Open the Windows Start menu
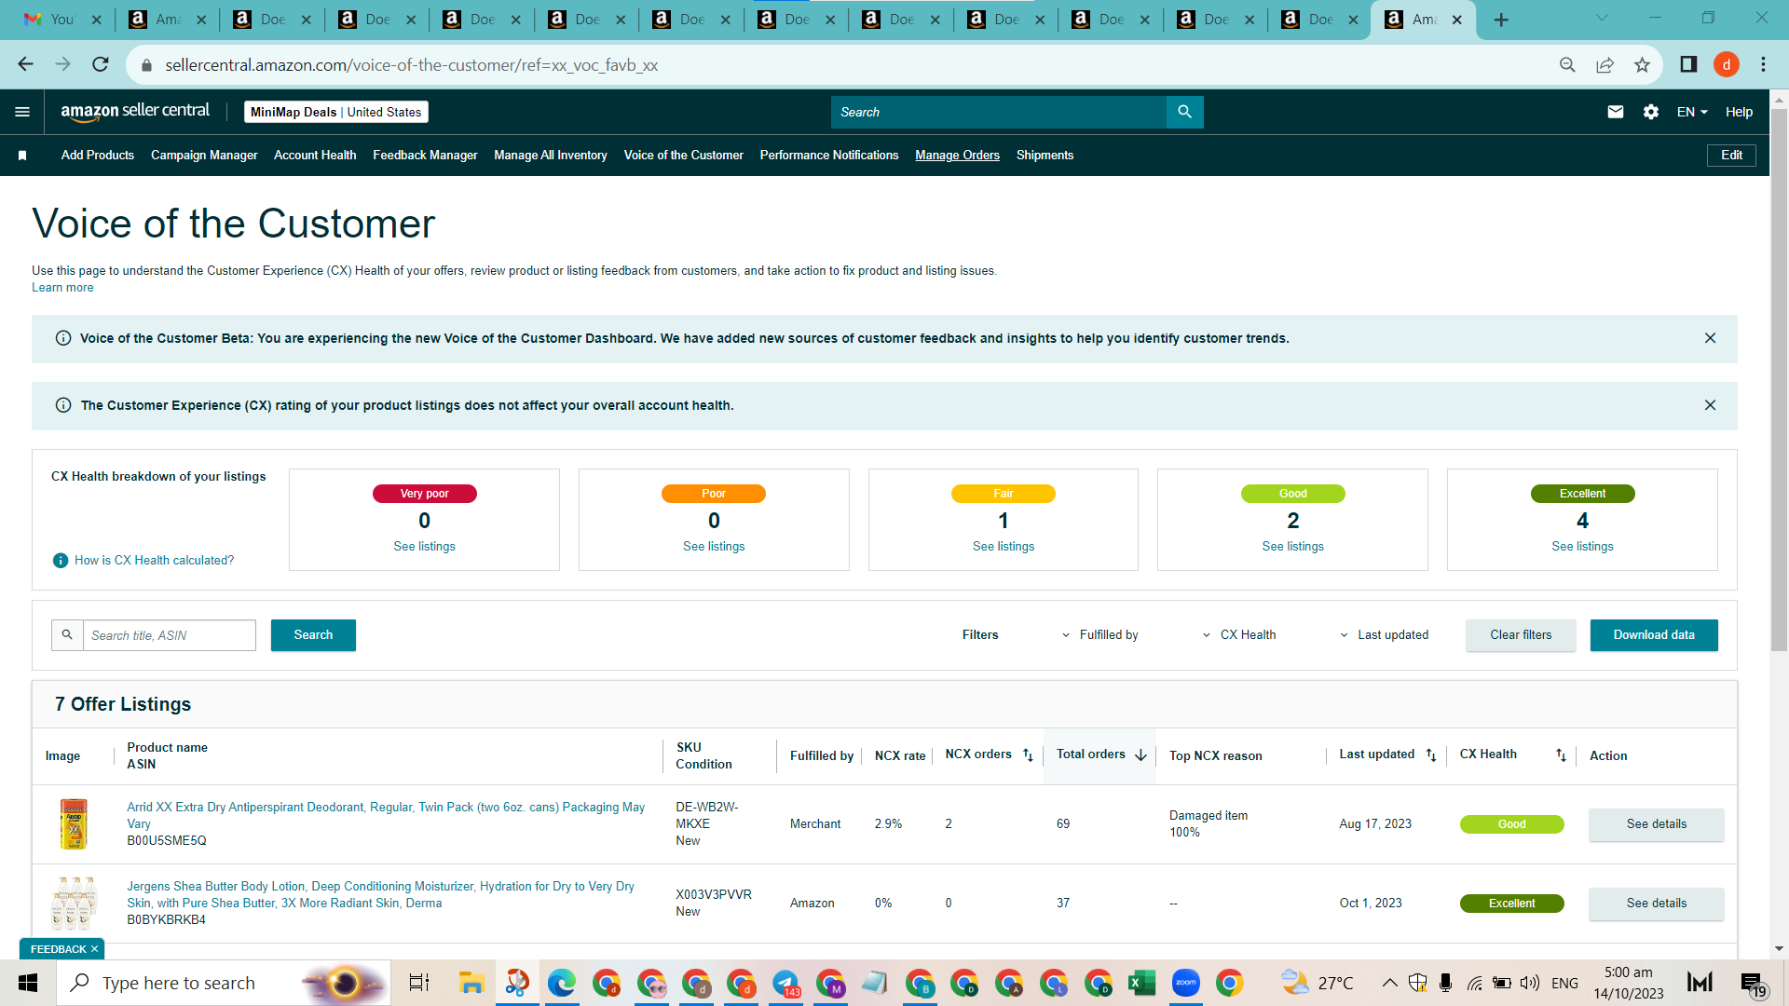This screenshot has height=1006, width=1789. pos(28,983)
